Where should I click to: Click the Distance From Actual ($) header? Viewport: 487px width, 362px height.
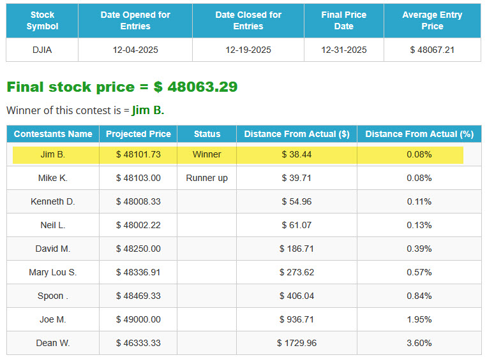(x=296, y=134)
